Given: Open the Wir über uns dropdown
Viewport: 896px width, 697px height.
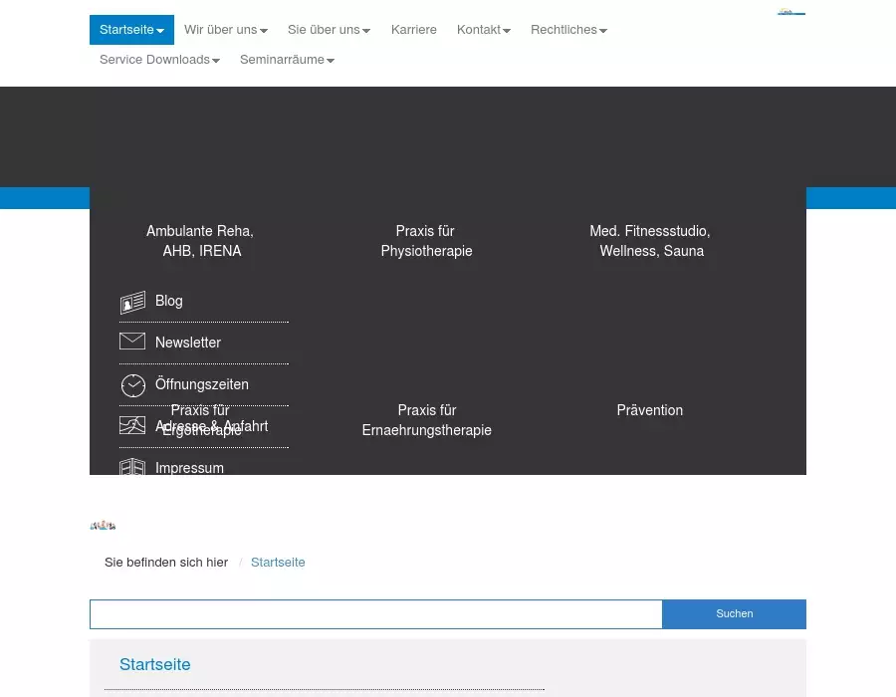Looking at the screenshot, I should [225, 30].
